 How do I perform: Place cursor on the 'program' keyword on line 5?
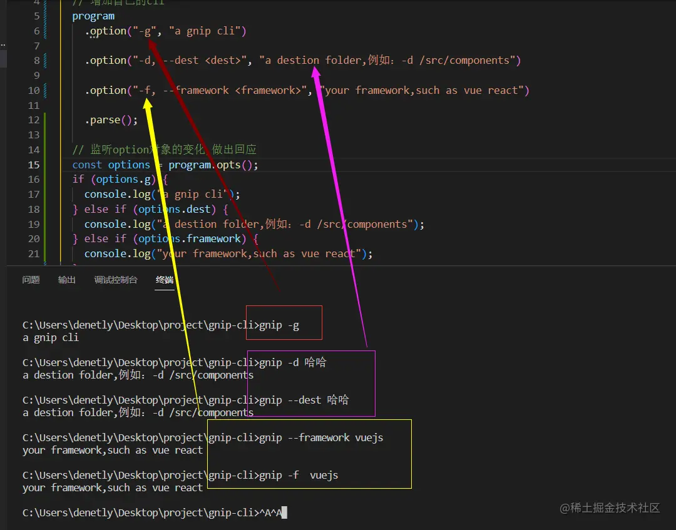point(93,16)
